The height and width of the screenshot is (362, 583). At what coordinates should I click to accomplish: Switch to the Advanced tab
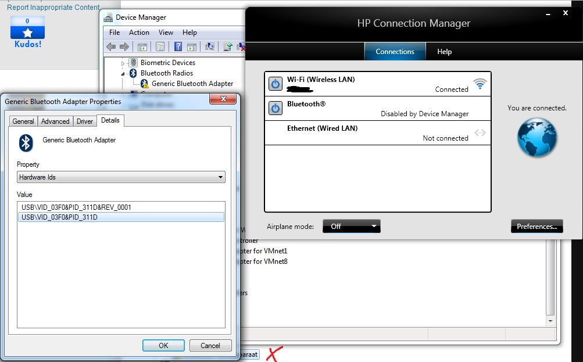55,121
